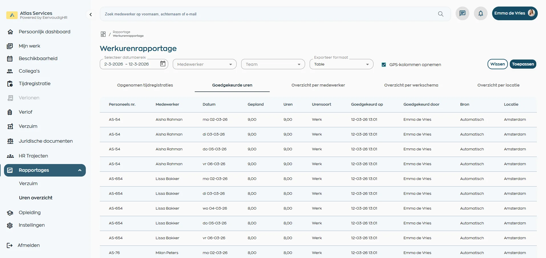The height and width of the screenshot is (258, 546).
Task: Uncheck GPS-kolommen opnemen checkbox
Action: [x=384, y=65]
